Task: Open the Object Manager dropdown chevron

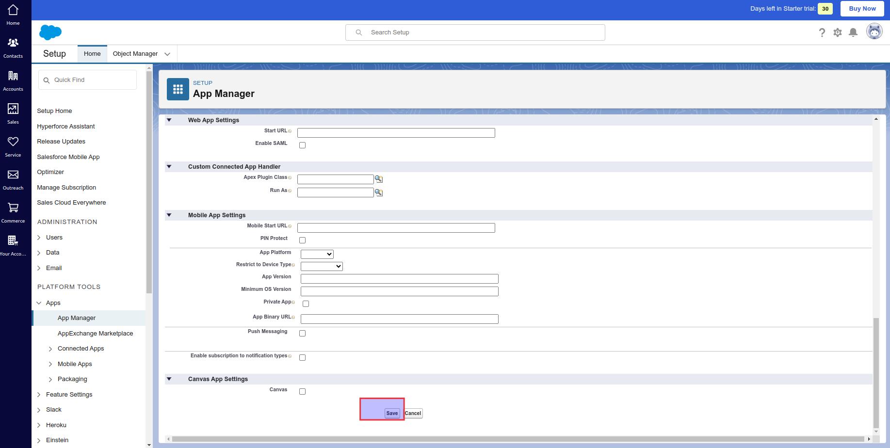Action: (x=167, y=54)
